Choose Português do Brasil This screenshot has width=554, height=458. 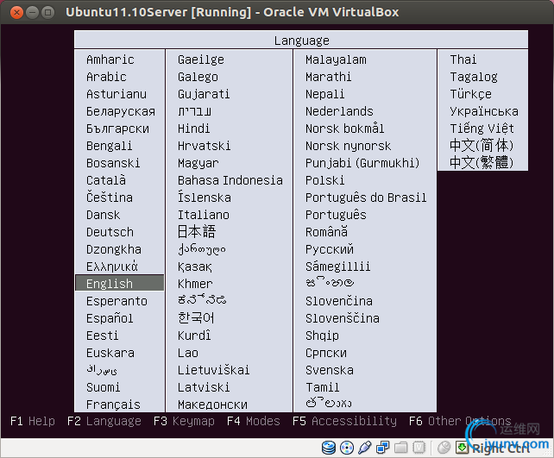(x=366, y=198)
